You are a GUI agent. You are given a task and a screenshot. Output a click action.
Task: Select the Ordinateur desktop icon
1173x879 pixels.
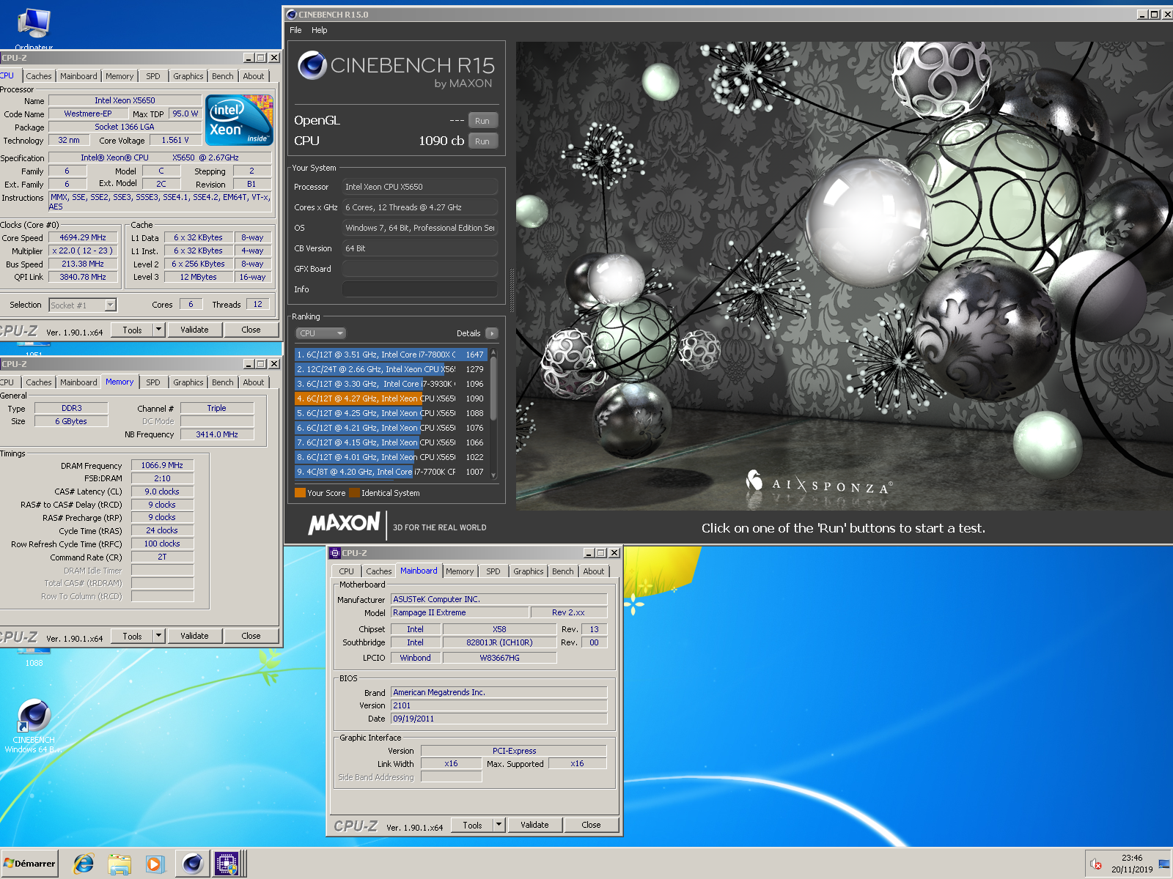[34, 29]
